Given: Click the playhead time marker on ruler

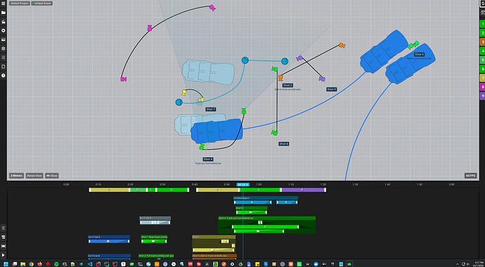Looking at the screenshot, I should coord(243,185).
